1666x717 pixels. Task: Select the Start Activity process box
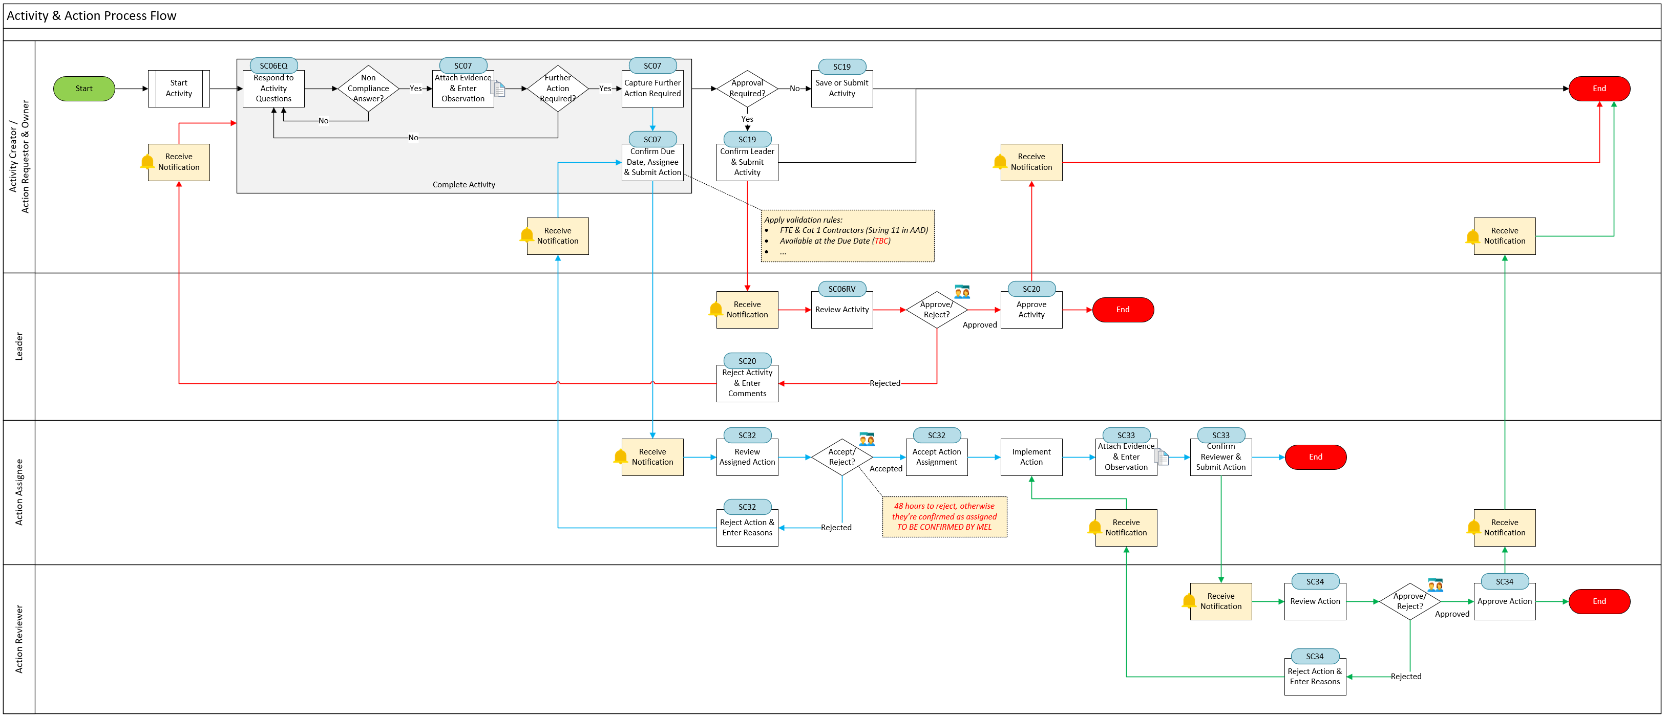pos(179,89)
